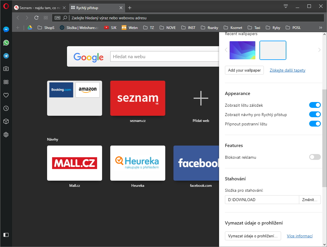Open the Taxi bookmark folder
Viewport: 327px width, 247px height.
254,27
